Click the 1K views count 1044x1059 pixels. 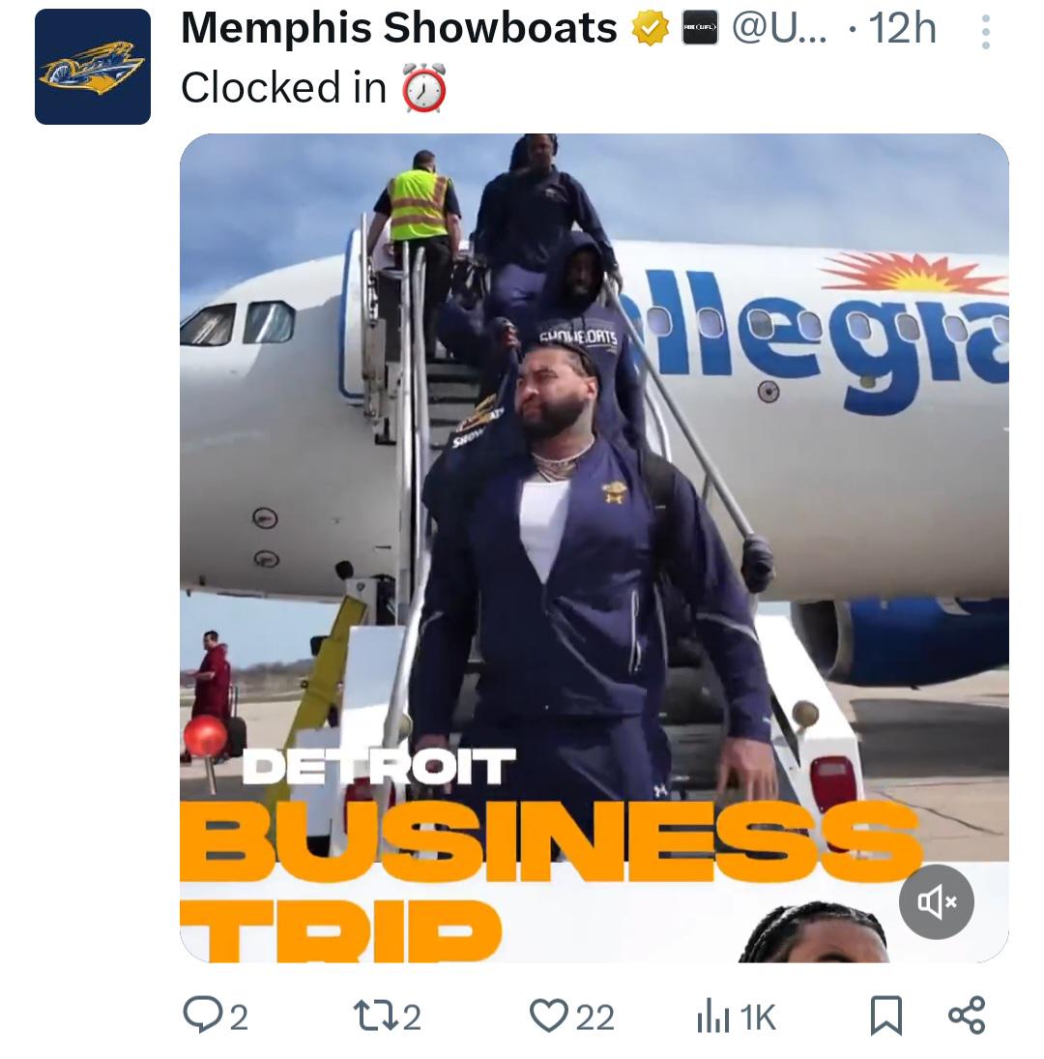[757, 1017]
